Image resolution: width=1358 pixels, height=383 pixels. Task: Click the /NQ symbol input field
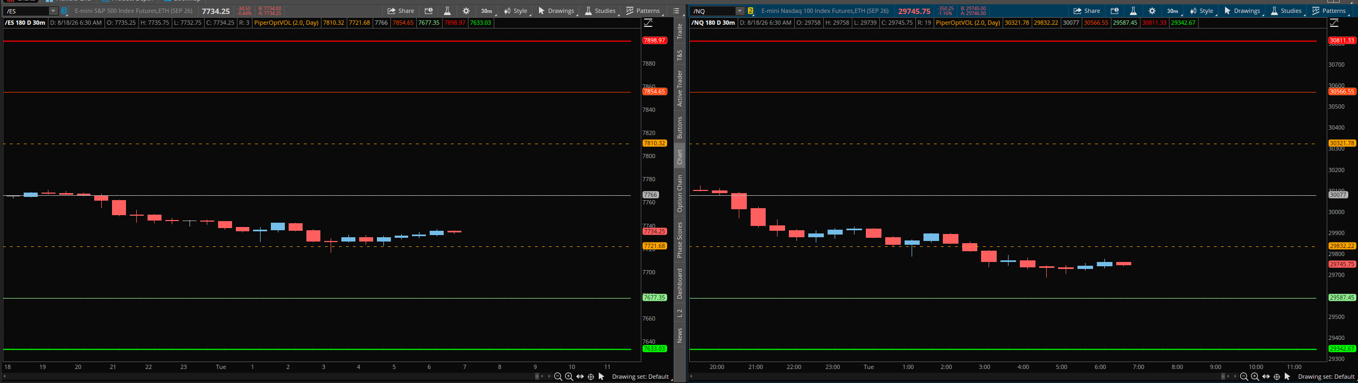pyautogui.click(x=713, y=11)
